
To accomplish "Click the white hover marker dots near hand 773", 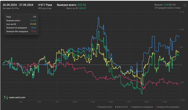I will (31, 68).
